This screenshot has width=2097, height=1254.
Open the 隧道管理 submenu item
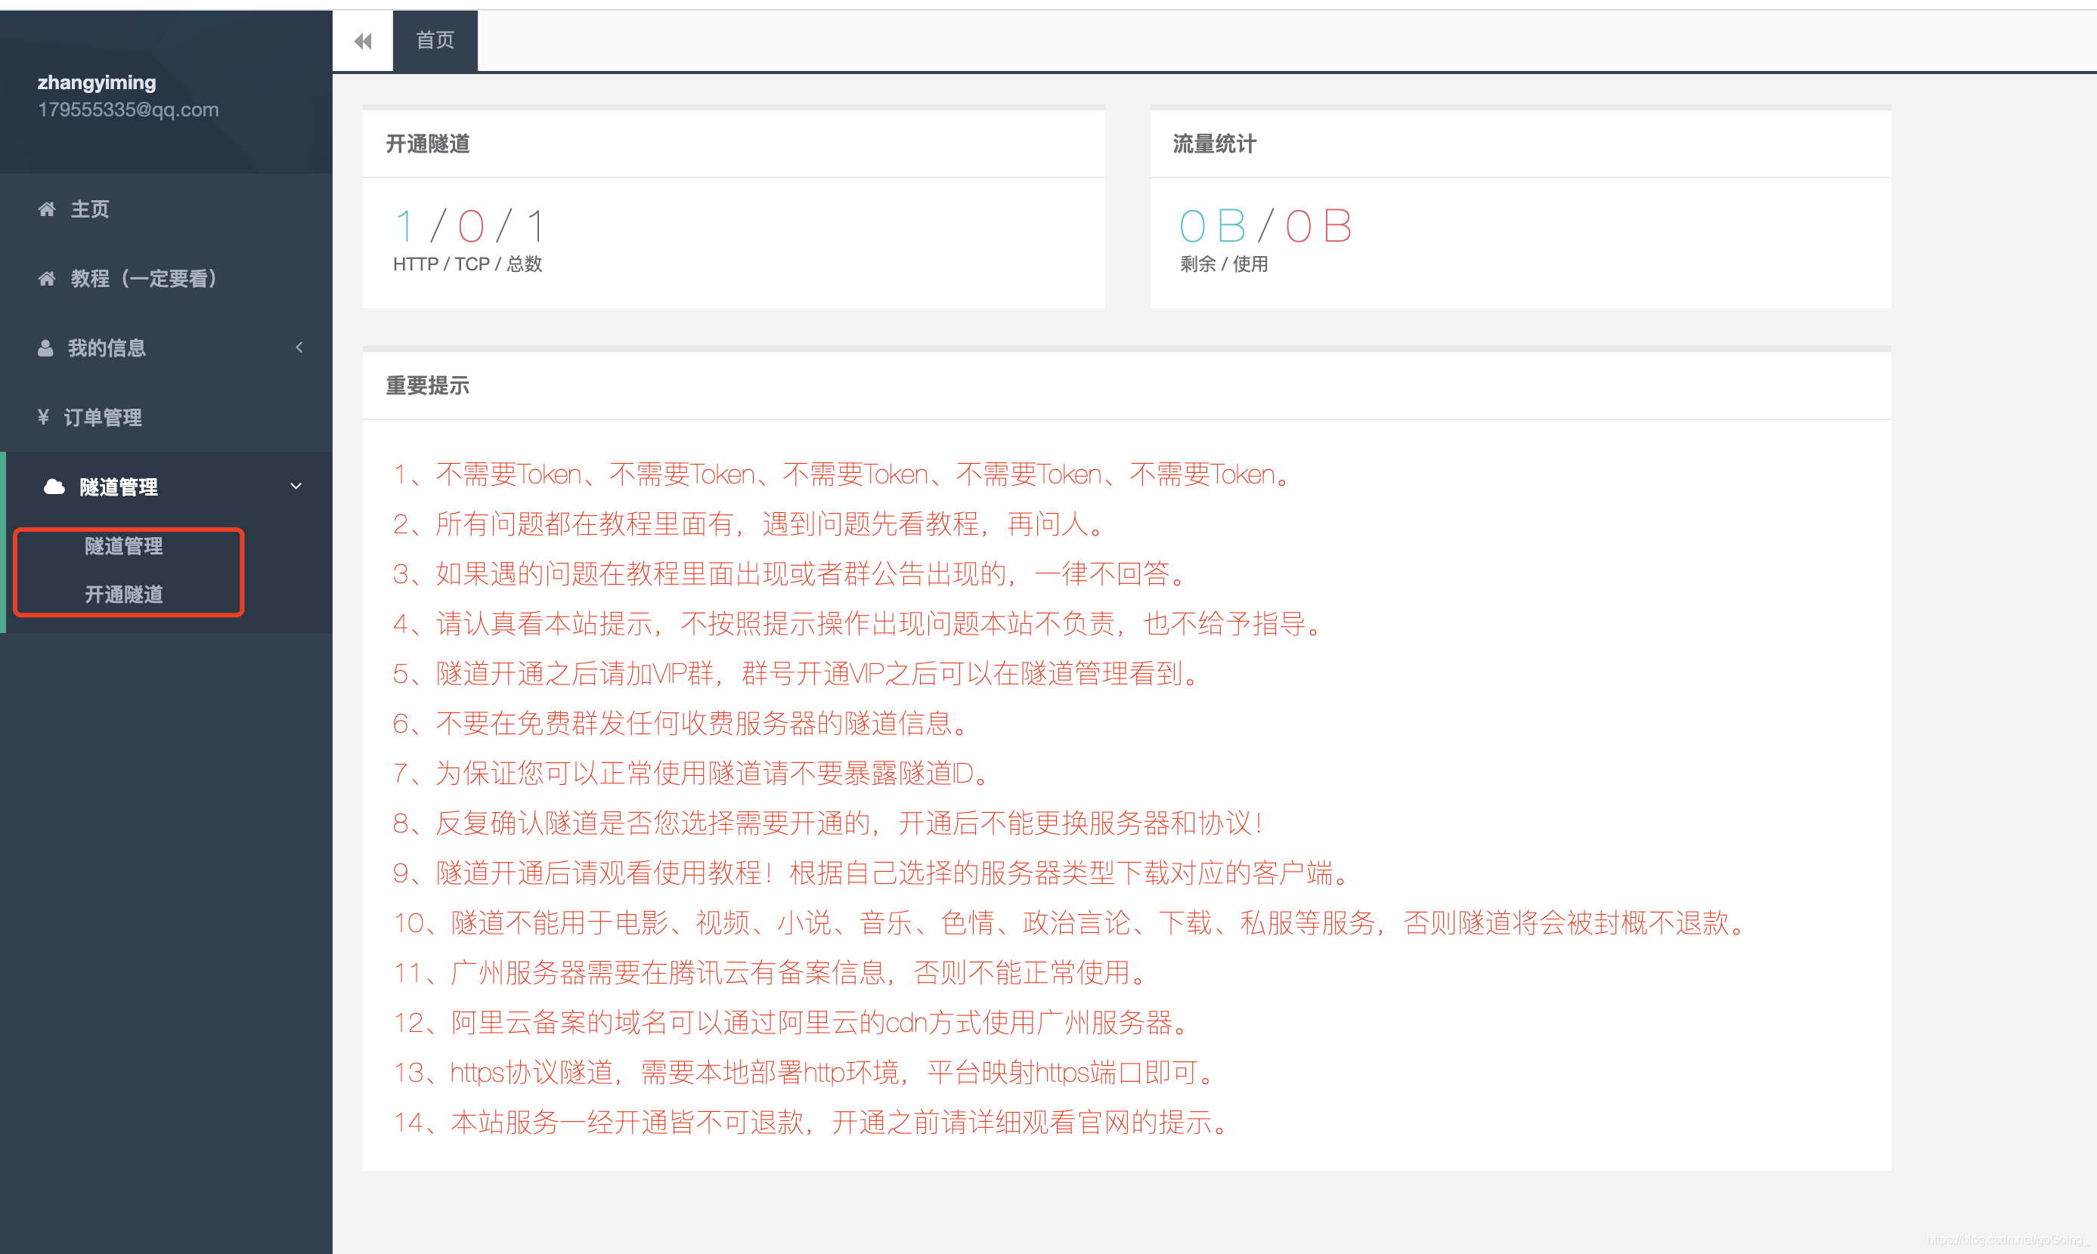point(123,546)
